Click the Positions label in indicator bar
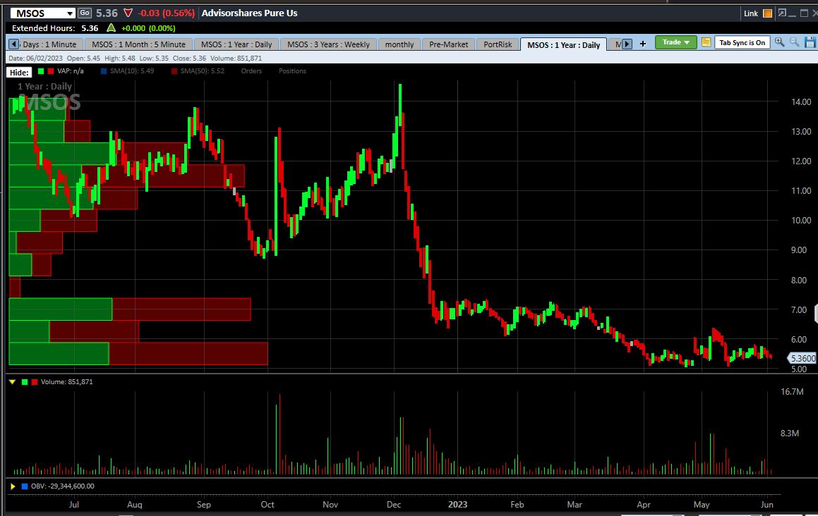Image resolution: width=818 pixels, height=516 pixels. tap(292, 71)
